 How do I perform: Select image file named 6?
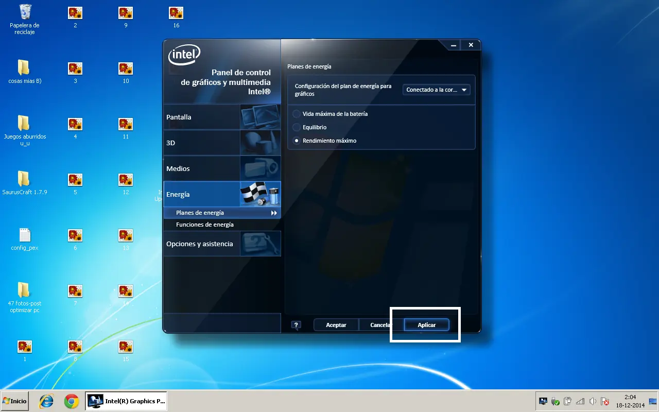(x=75, y=239)
